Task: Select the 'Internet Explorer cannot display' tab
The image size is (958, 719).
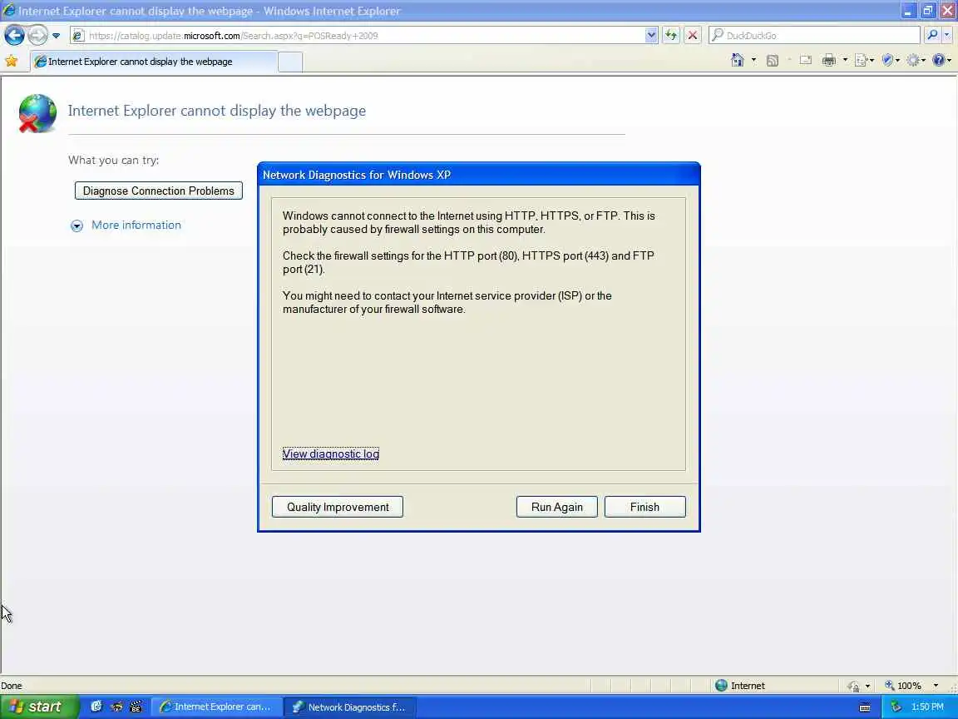Action: pyautogui.click(x=153, y=62)
